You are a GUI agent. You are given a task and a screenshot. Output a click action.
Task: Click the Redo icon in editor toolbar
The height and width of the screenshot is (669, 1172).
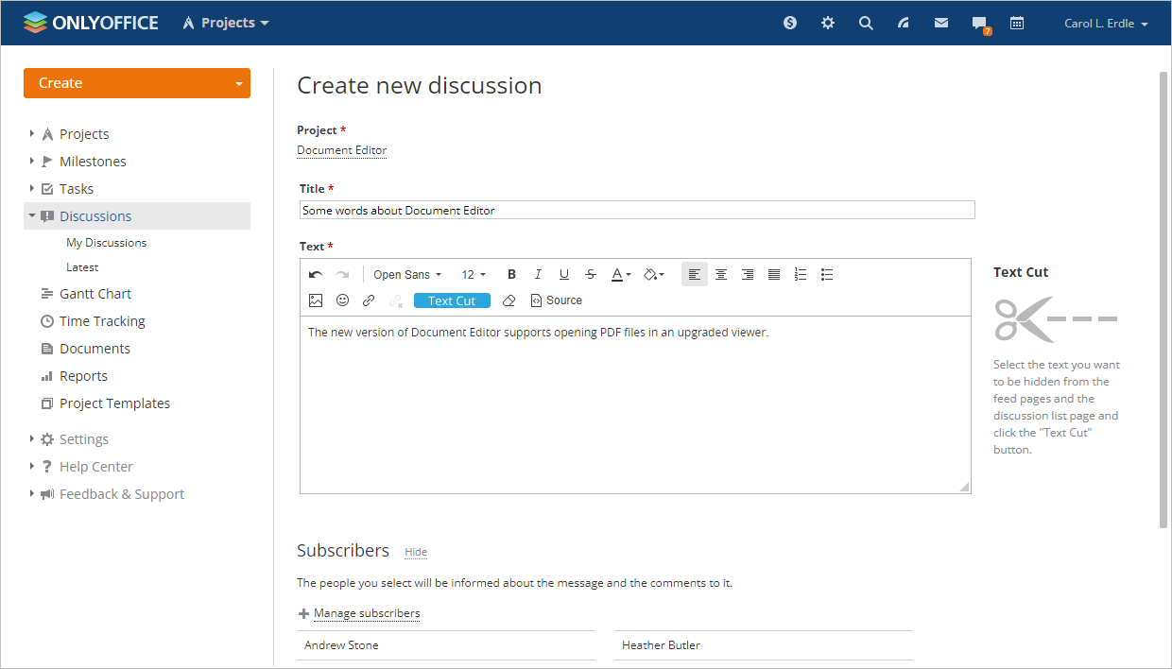[x=342, y=274]
